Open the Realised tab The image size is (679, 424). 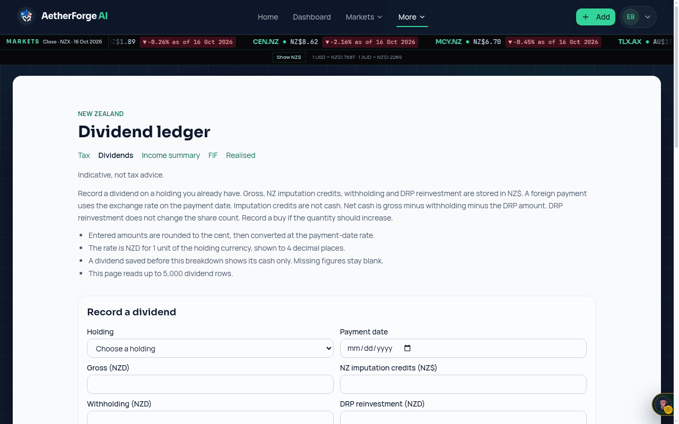pyautogui.click(x=241, y=155)
